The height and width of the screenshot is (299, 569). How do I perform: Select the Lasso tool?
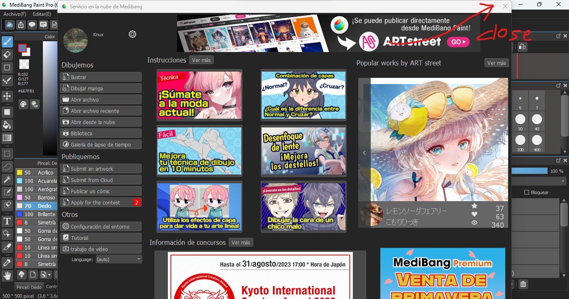[x=7, y=167]
